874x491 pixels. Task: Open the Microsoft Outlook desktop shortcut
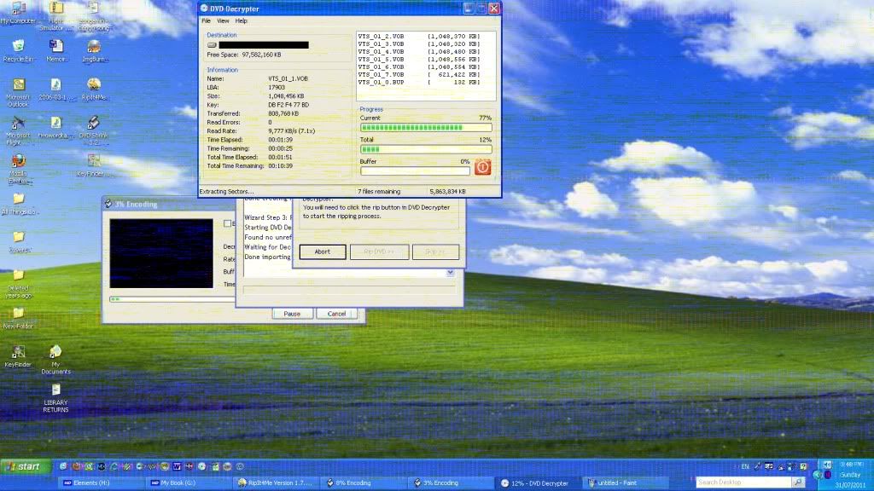point(19,92)
